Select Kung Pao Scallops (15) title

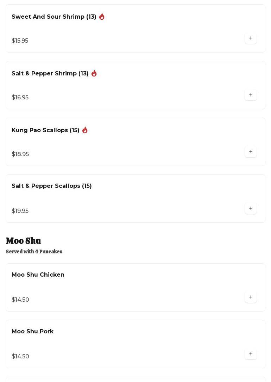[45, 130]
